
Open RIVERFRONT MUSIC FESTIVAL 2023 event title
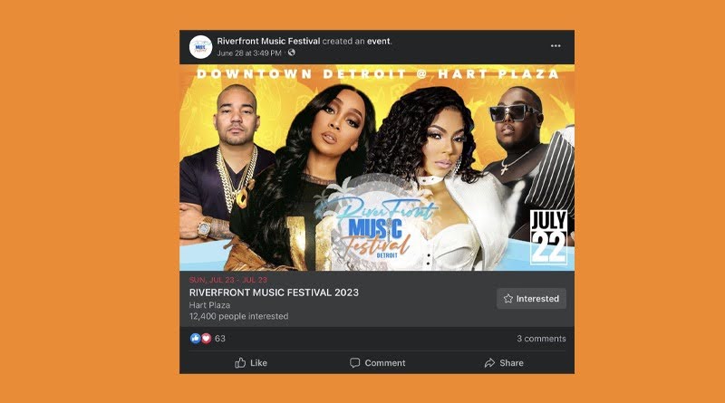[x=274, y=293]
